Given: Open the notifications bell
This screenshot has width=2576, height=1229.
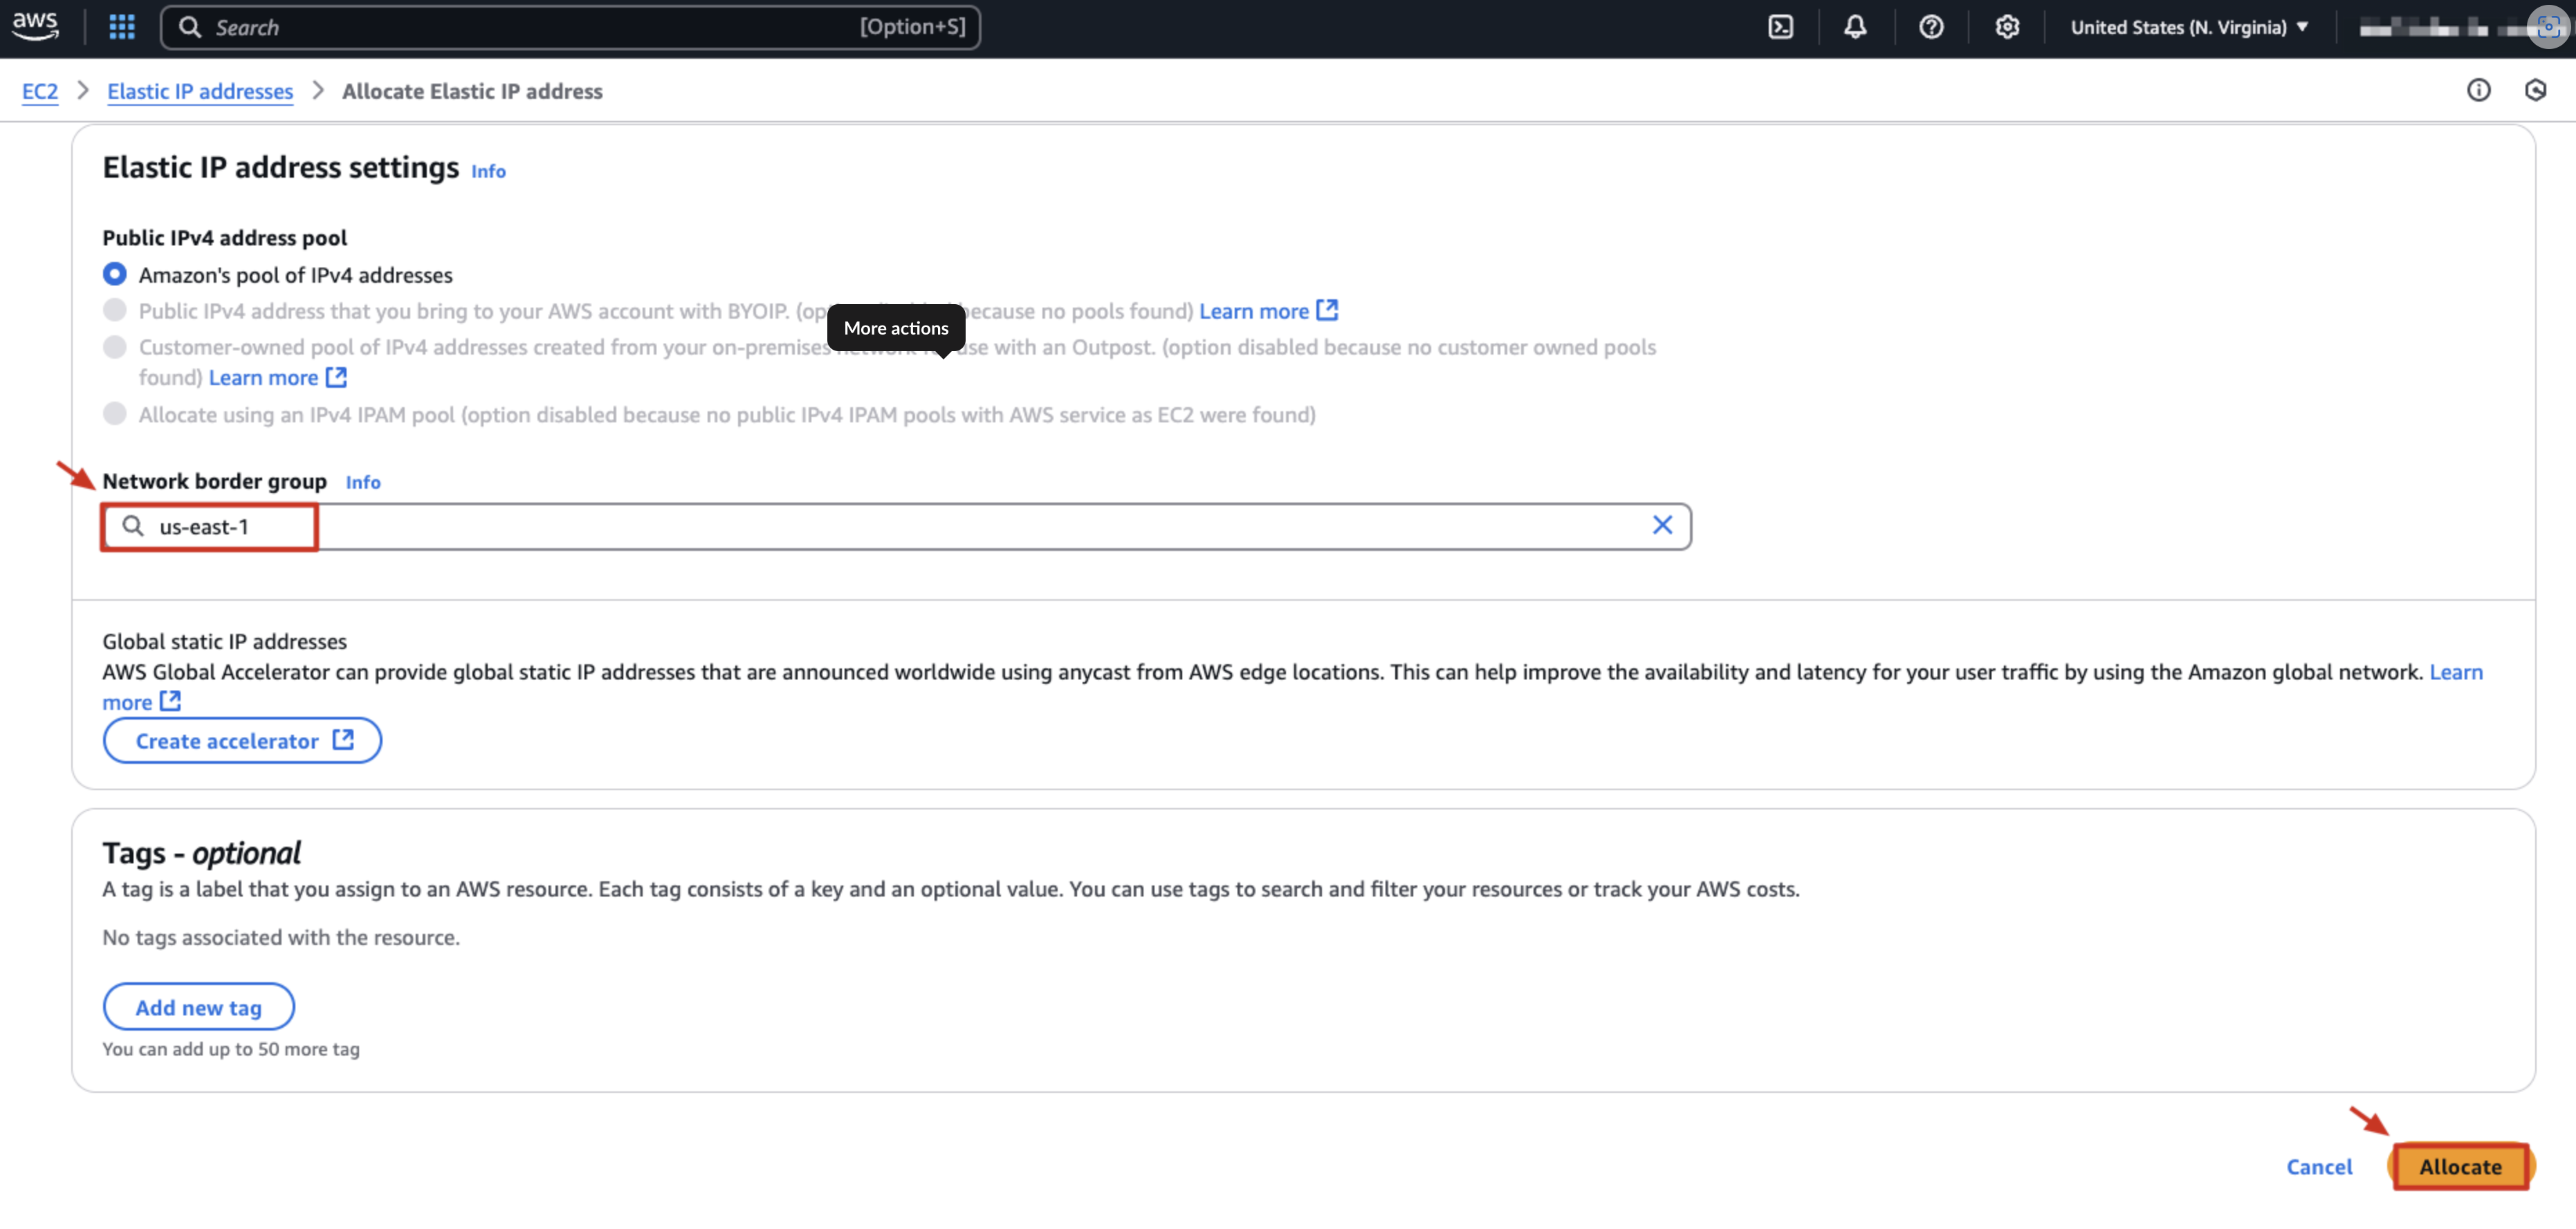Looking at the screenshot, I should click(x=1855, y=27).
